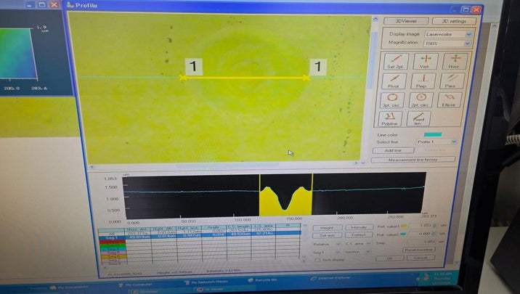This screenshot has height=294, width=520.
Task: Select the Horz. line tool
Action: [x=455, y=61]
